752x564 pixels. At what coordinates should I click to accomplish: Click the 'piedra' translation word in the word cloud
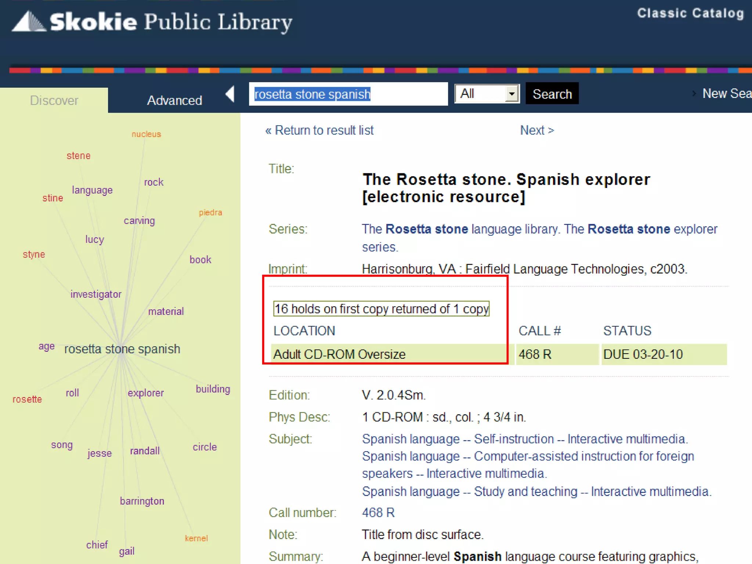pos(210,213)
